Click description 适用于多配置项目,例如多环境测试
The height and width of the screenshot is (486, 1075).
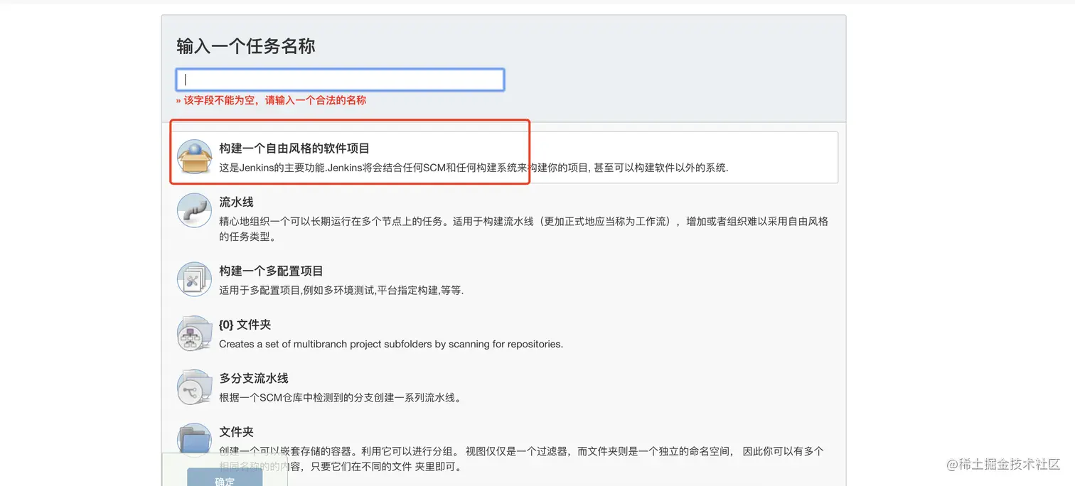pos(341,291)
